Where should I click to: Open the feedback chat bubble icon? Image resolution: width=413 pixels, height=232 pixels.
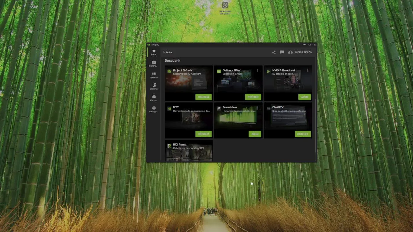point(282,52)
